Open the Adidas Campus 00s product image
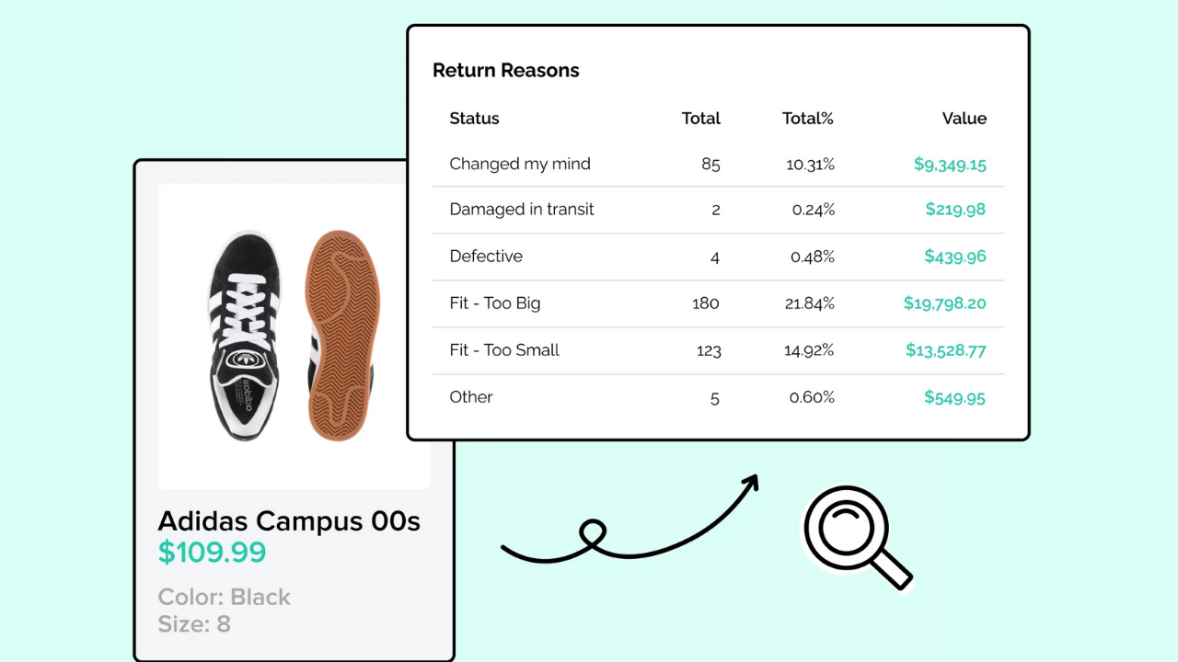This screenshot has height=662, width=1178. (x=294, y=336)
